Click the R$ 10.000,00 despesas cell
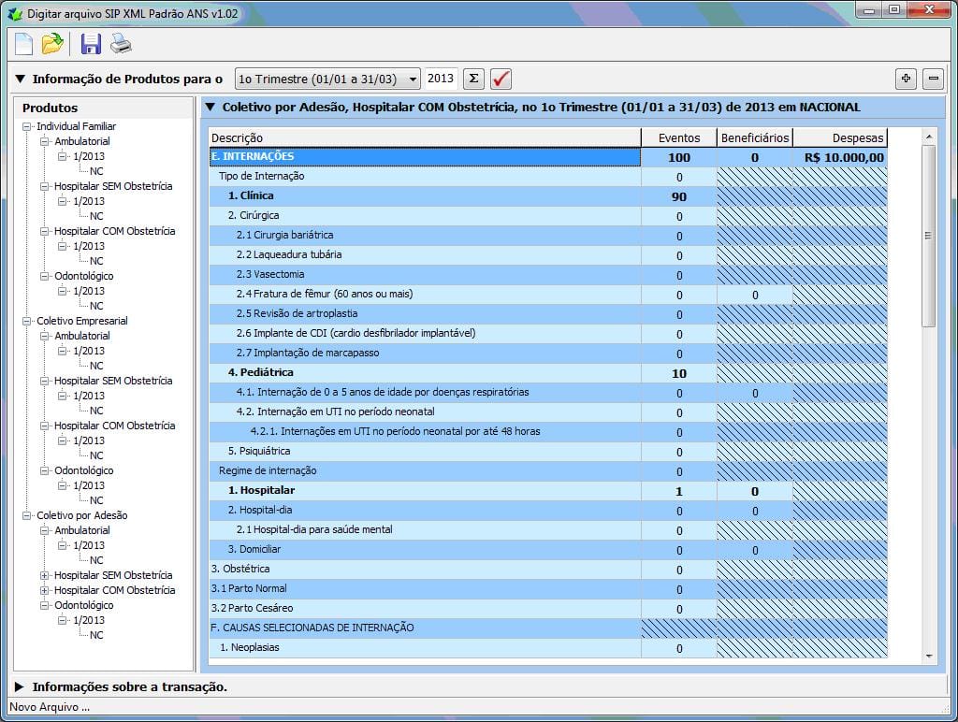958x722 pixels. (x=840, y=158)
